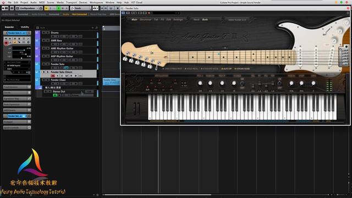Open the Workspaces menu
352x198 pixels.
(96, 2)
